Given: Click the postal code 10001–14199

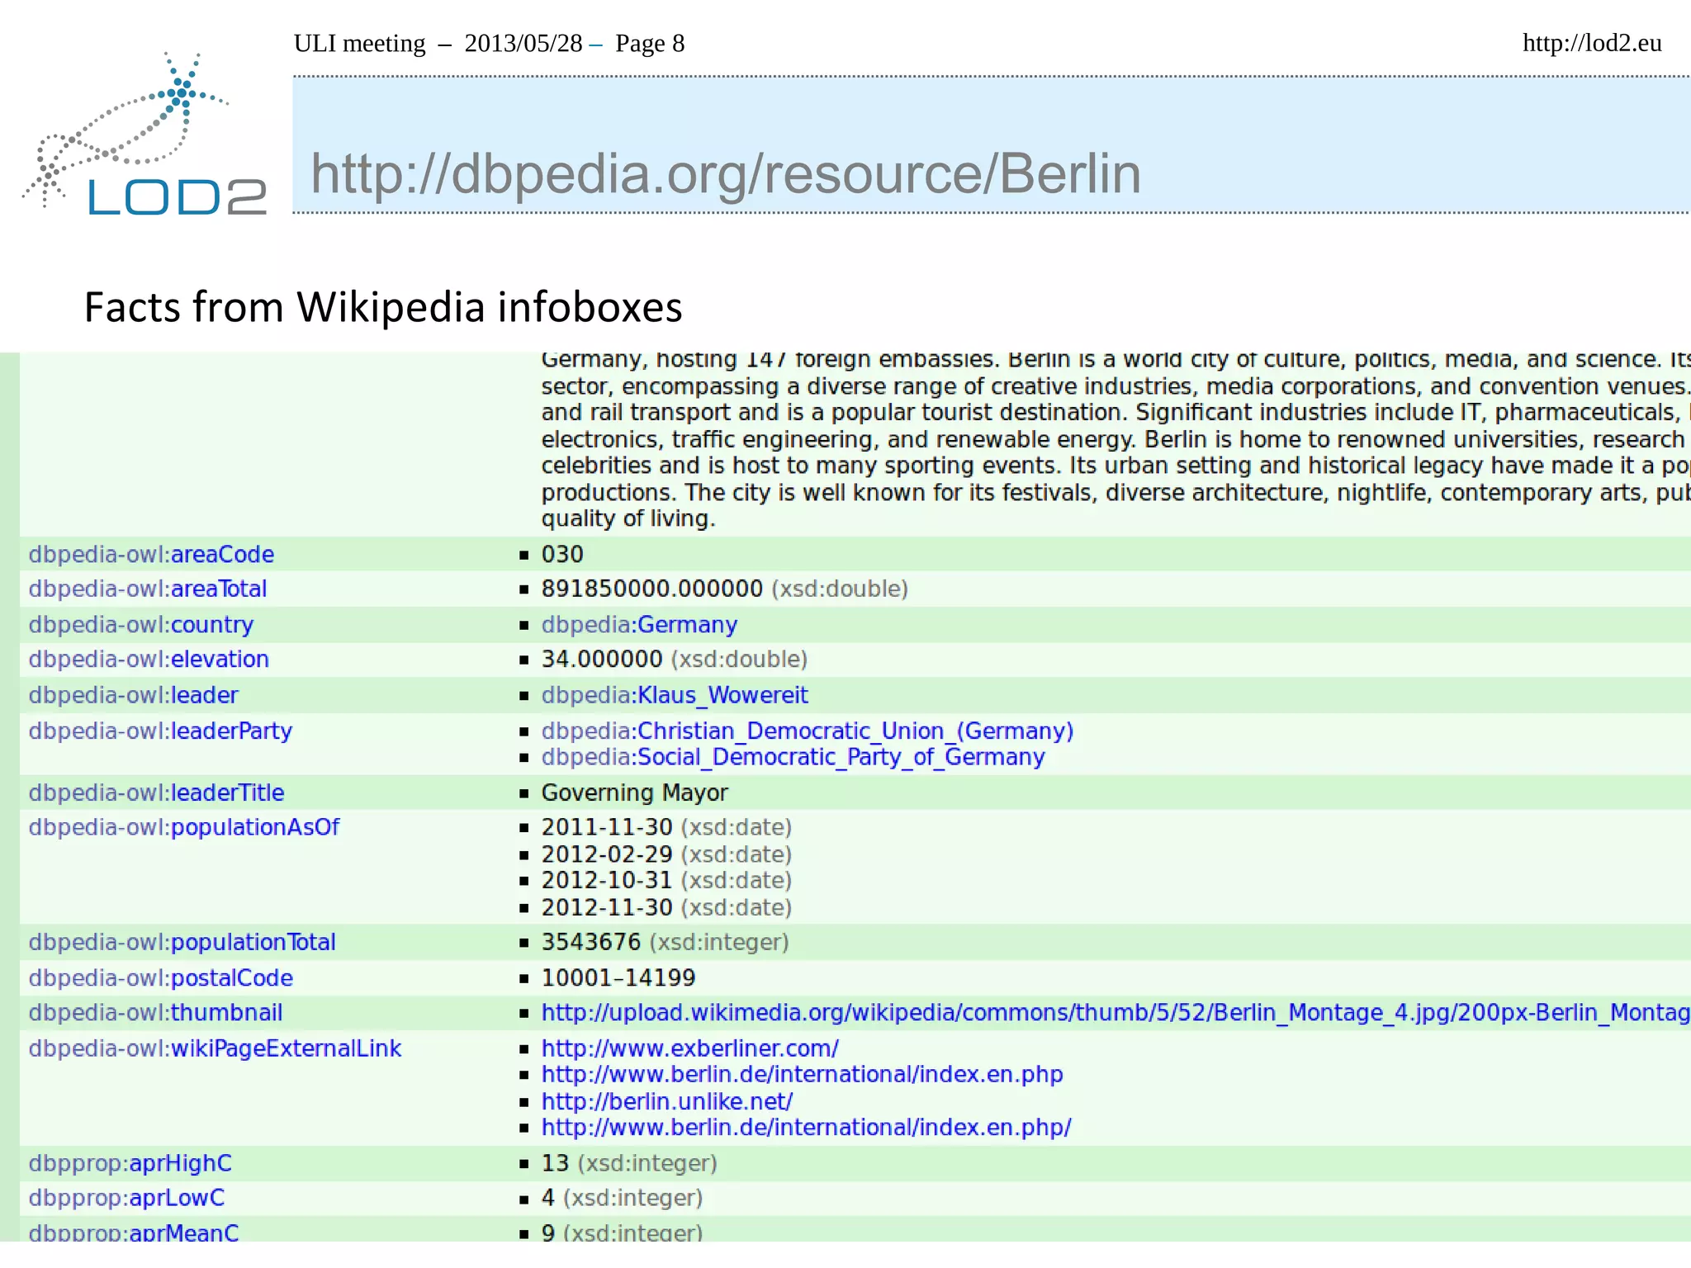Looking at the screenshot, I should [x=618, y=978].
